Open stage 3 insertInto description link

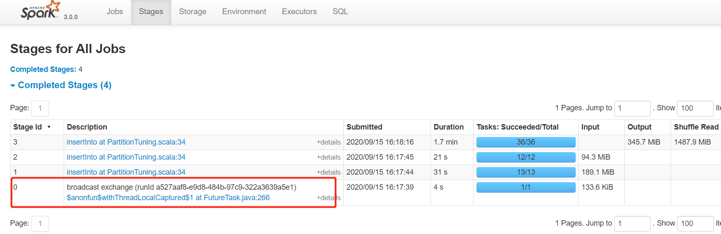[126, 142]
